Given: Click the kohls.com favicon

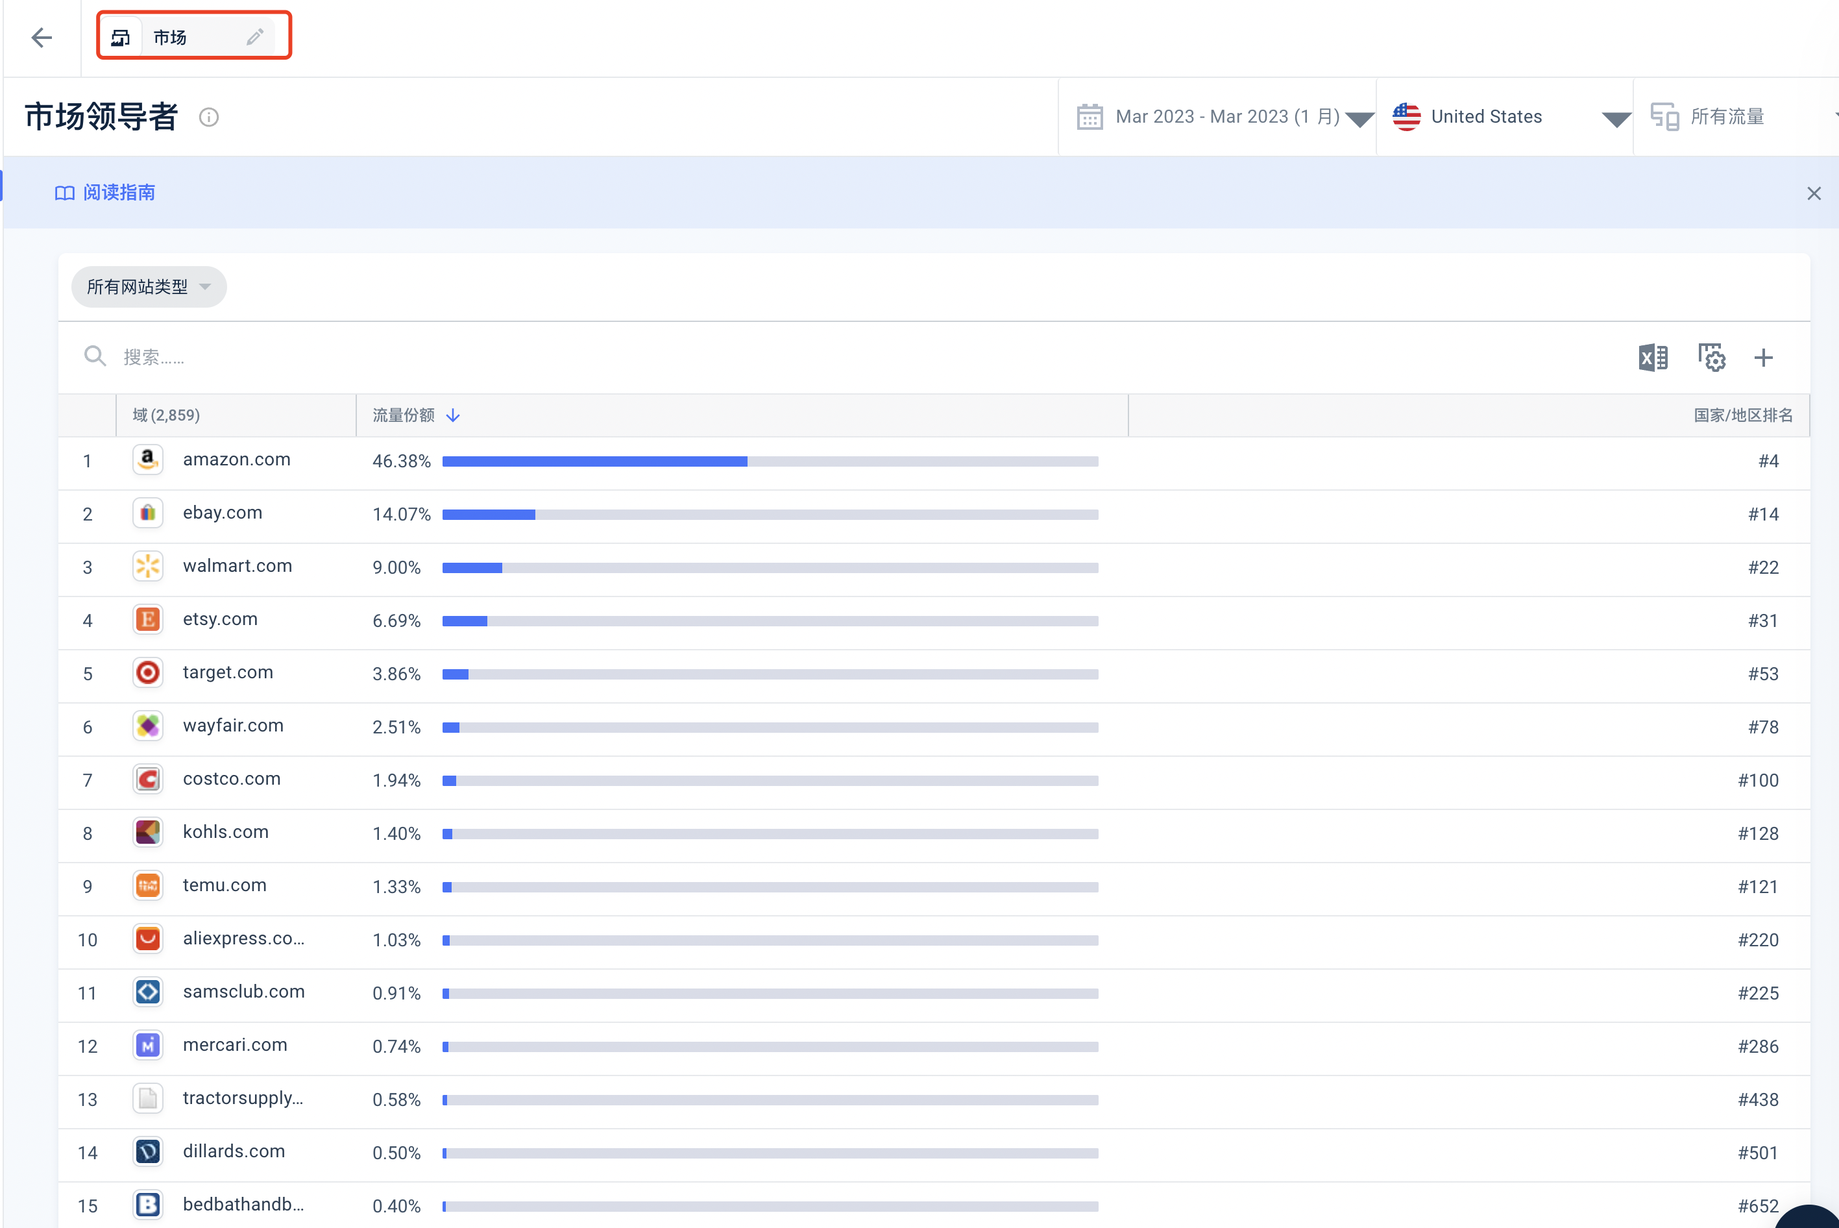Looking at the screenshot, I should pos(148,833).
